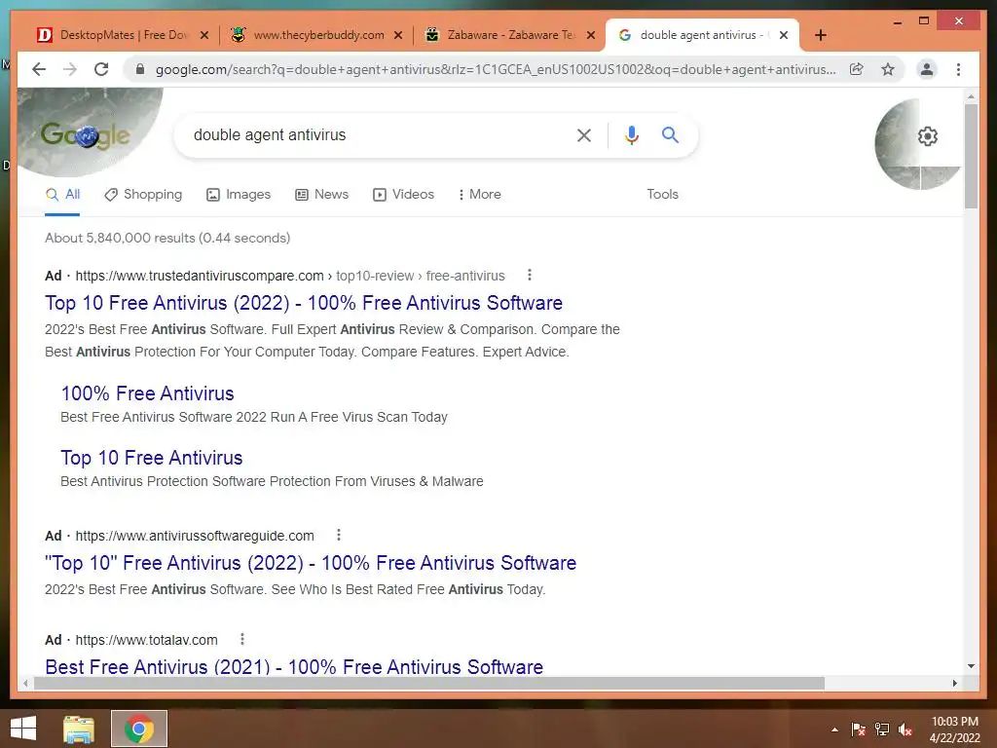The height and width of the screenshot is (748, 997).
Task: Close the thecyberbuddy.com tab
Action: 398,35
